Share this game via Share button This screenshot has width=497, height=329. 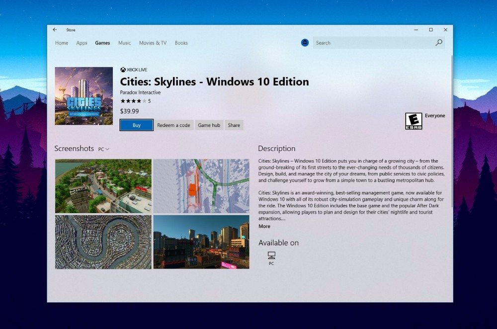(234, 125)
